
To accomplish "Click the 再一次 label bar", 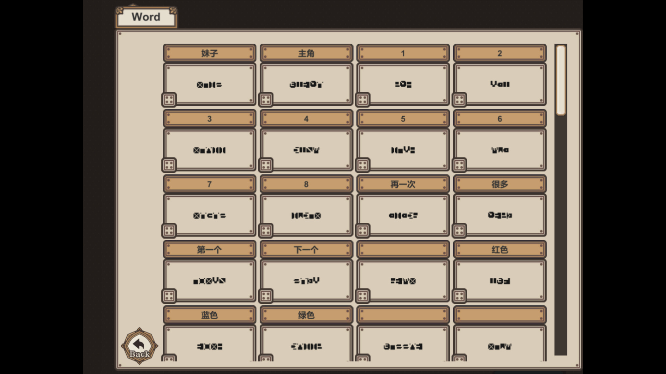I will 403,184.
